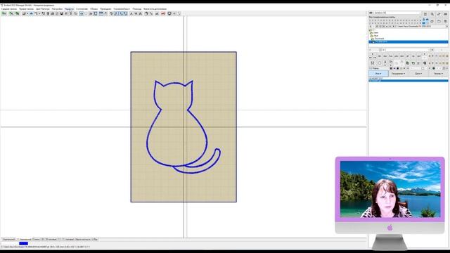This screenshot has width=450, height=253.
Task: Open the drive selector combo box
Action: pos(395,13)
